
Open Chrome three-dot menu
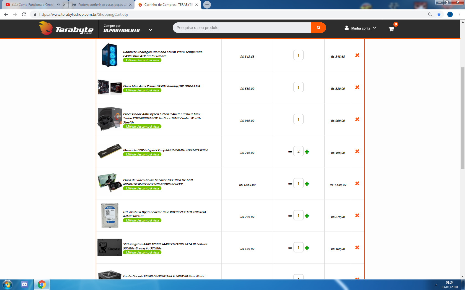(x=459, y=14)
